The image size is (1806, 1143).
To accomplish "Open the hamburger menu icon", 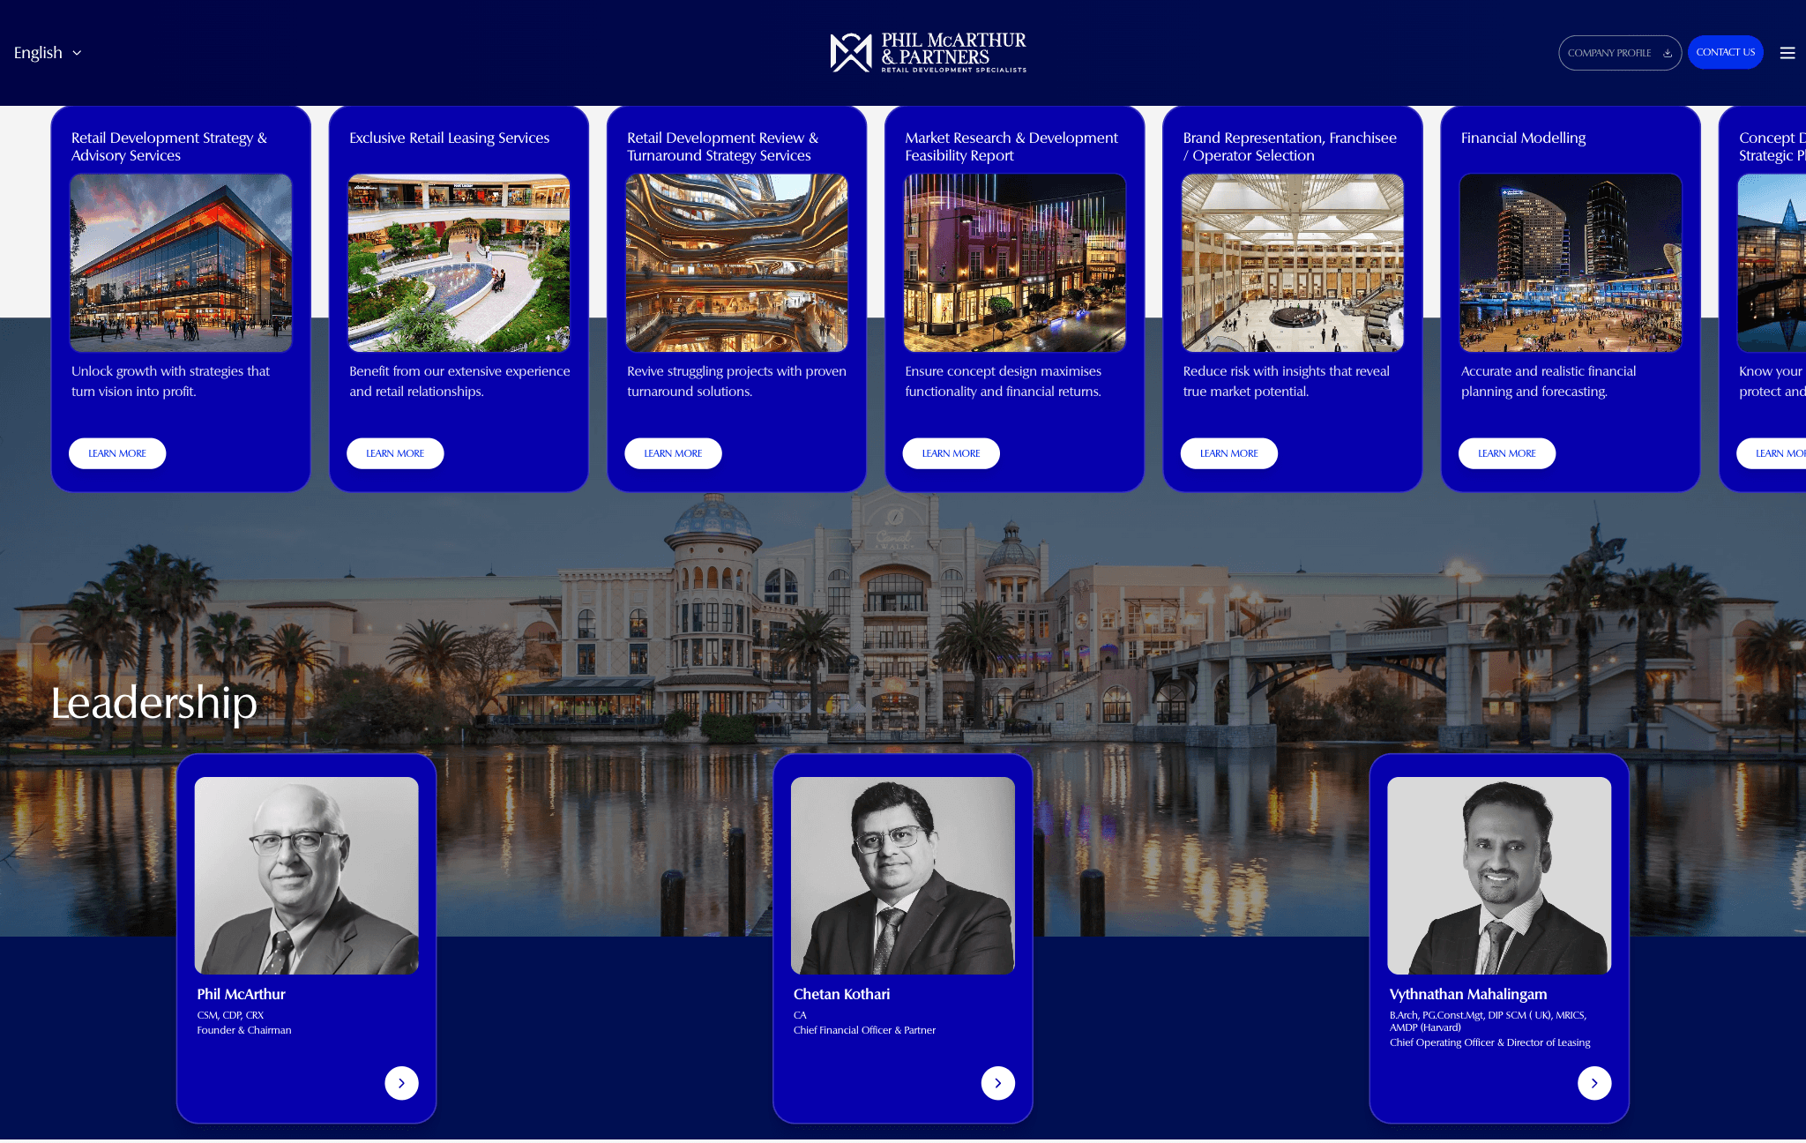I will (x=1787, y=53).
